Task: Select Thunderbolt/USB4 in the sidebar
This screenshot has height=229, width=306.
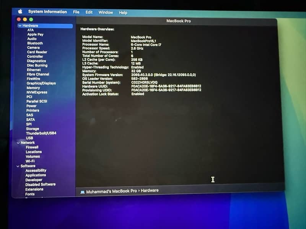Action: (41, 133)
